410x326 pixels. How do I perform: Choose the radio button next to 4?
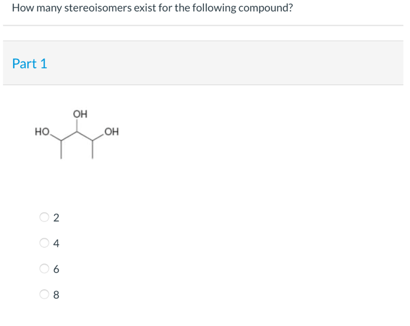(x=44, y=243)
